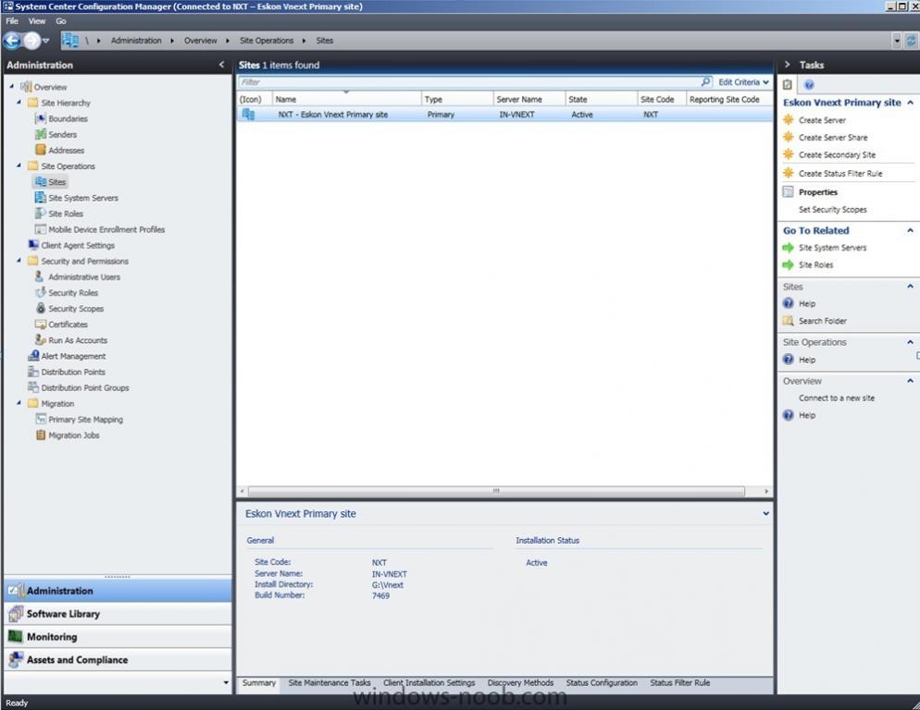Select the Sites tree node

51,182
